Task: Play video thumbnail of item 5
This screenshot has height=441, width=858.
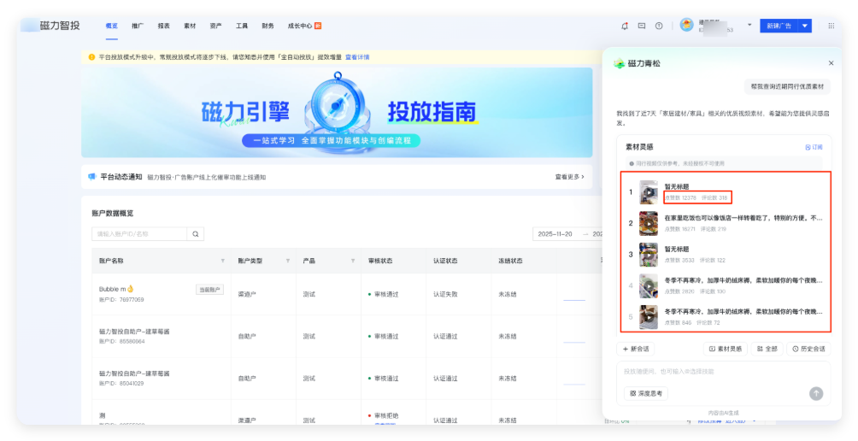Action: [x=649, y=317]
